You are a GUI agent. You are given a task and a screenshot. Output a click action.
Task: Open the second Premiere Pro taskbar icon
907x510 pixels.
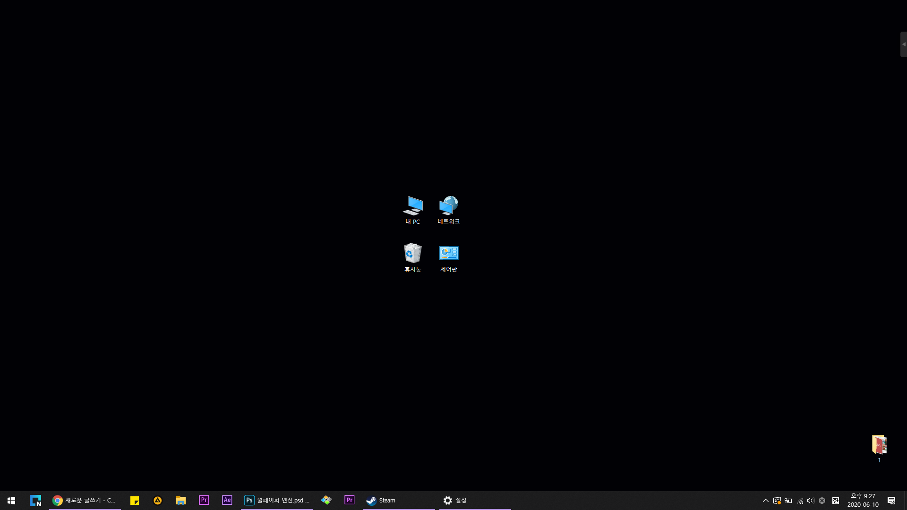pyautogui.click(x=350, y=501)
